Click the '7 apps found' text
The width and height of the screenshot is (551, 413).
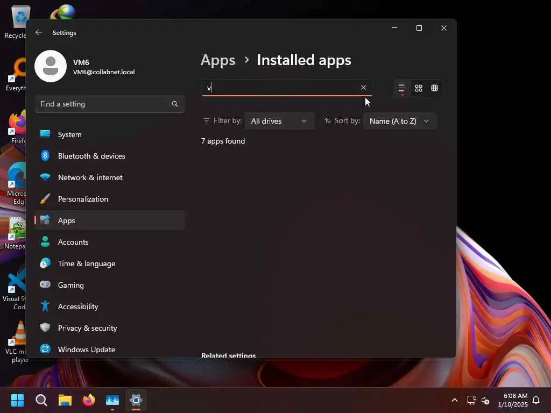tap(223, 141)
